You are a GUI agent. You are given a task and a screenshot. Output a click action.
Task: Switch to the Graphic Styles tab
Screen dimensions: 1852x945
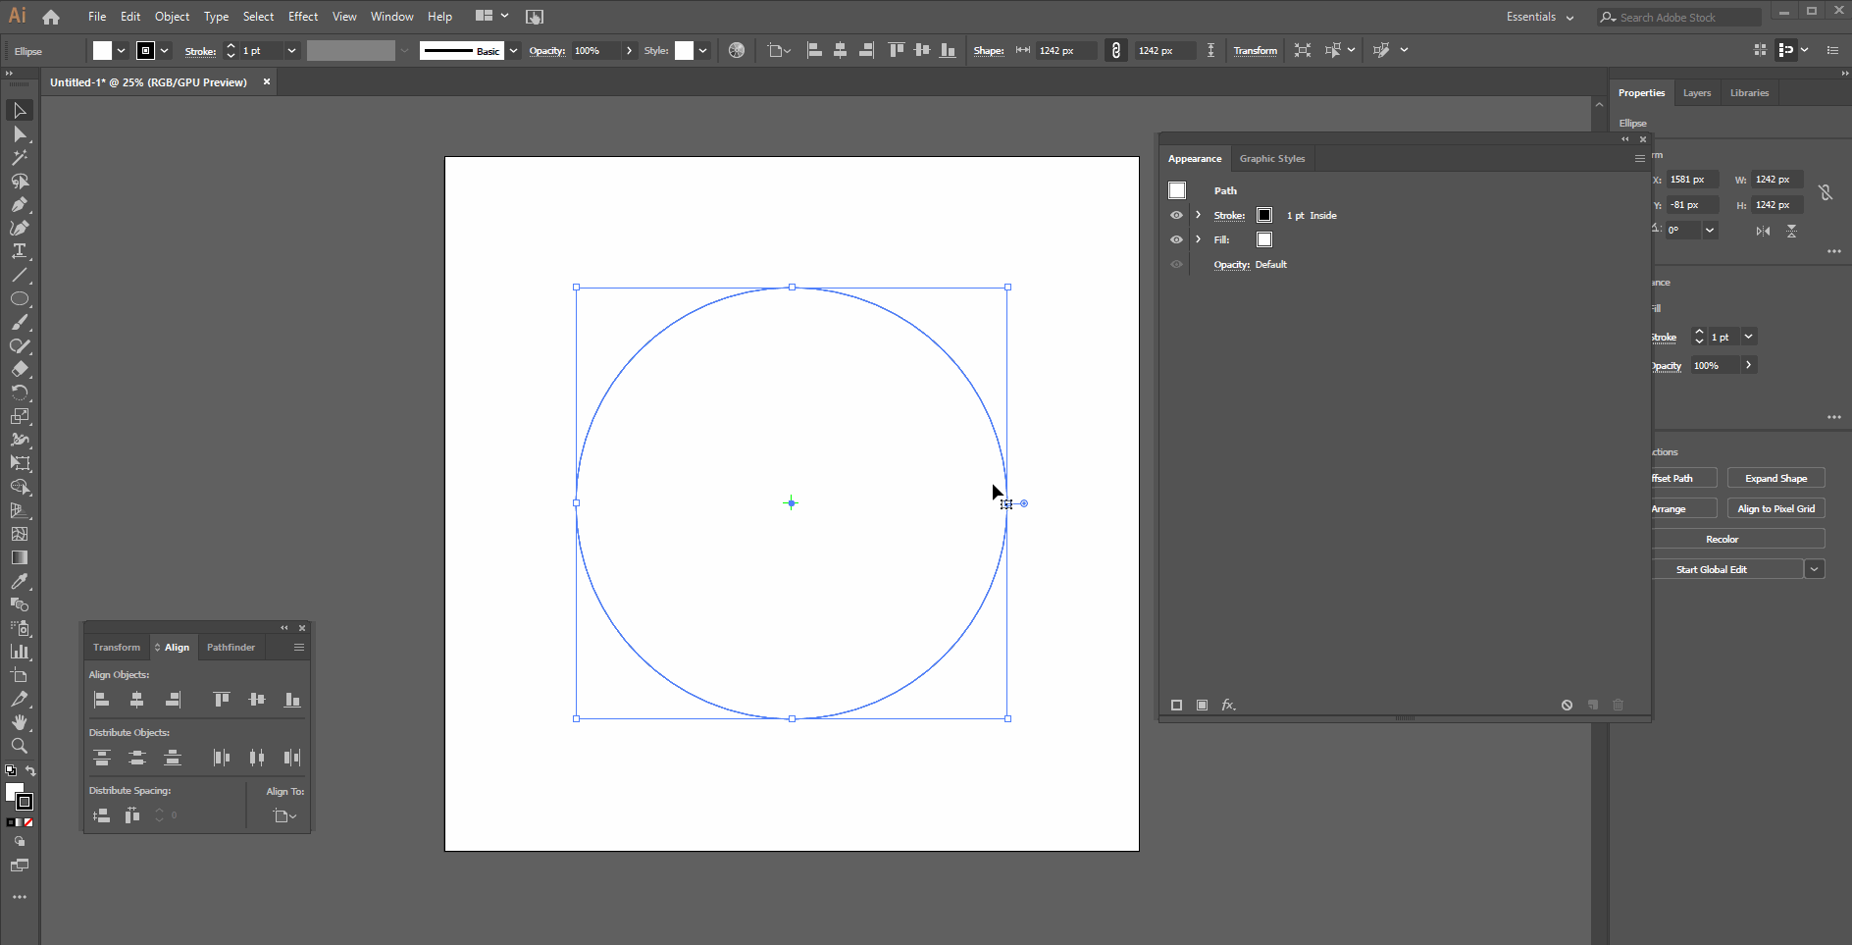tap(1272, 158)
